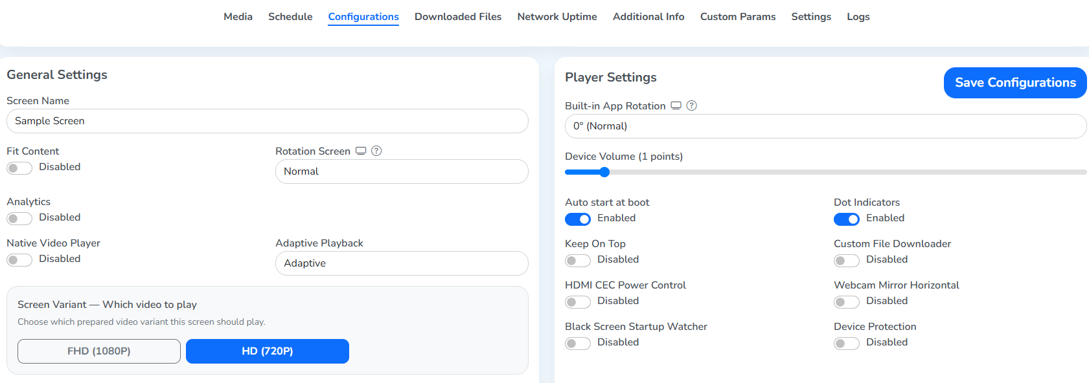Turn off Dot Indicators switch
The height and width of the screenshot is (383, 1089).
coord(847,219)
